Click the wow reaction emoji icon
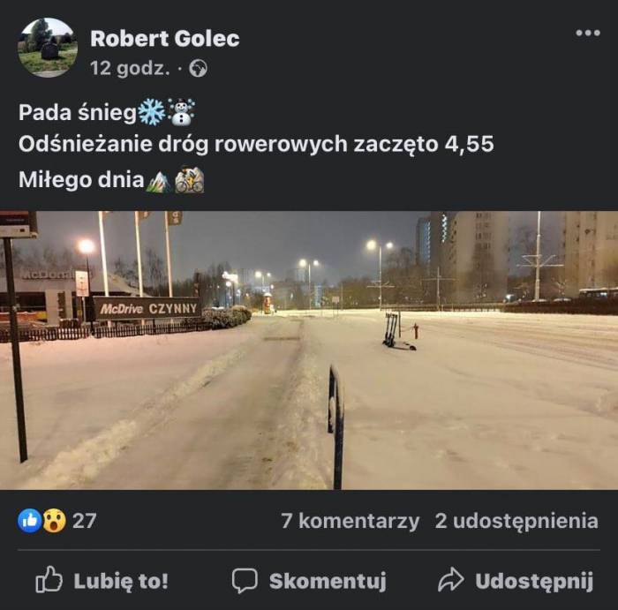The height and width of the screenshot is (610, 618). click(54, 521)
